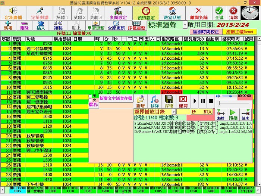Click 新增 folder icon in audio panel

[x=140, y=102]
